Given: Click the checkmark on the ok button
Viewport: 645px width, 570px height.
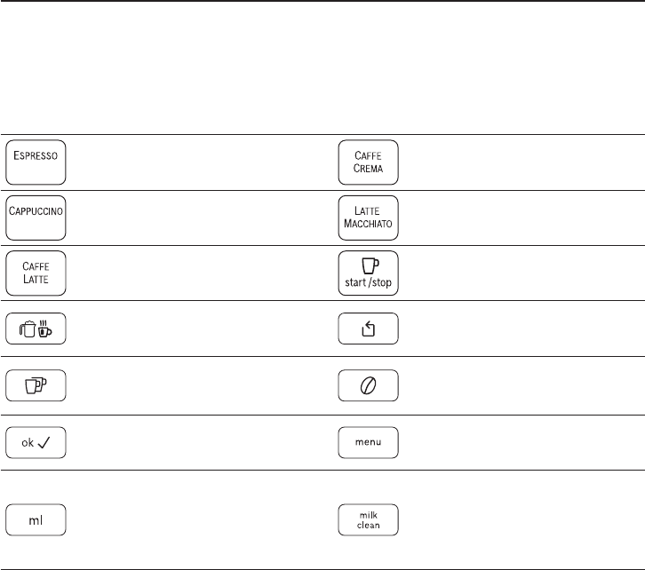Looking at the screenshot, I should tap(46, 442).
